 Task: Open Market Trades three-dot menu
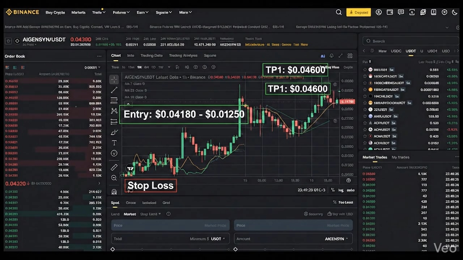457,157
